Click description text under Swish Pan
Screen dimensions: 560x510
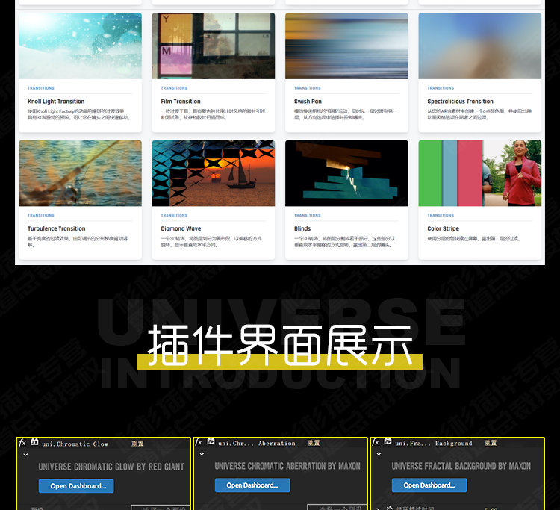346,114
